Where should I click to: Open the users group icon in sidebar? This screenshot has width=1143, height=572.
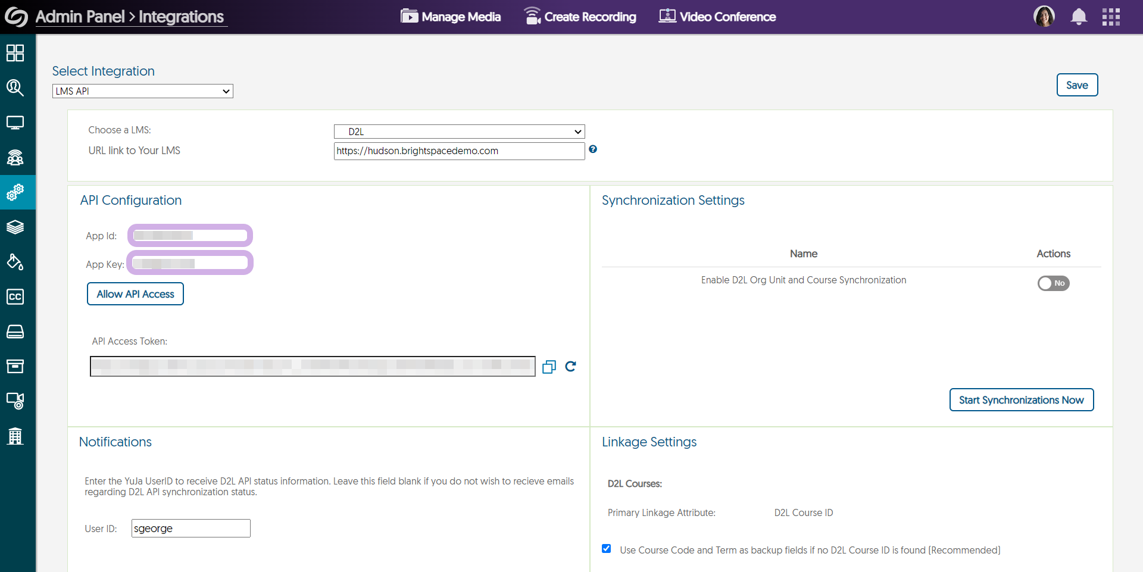[x=15, y=158]
